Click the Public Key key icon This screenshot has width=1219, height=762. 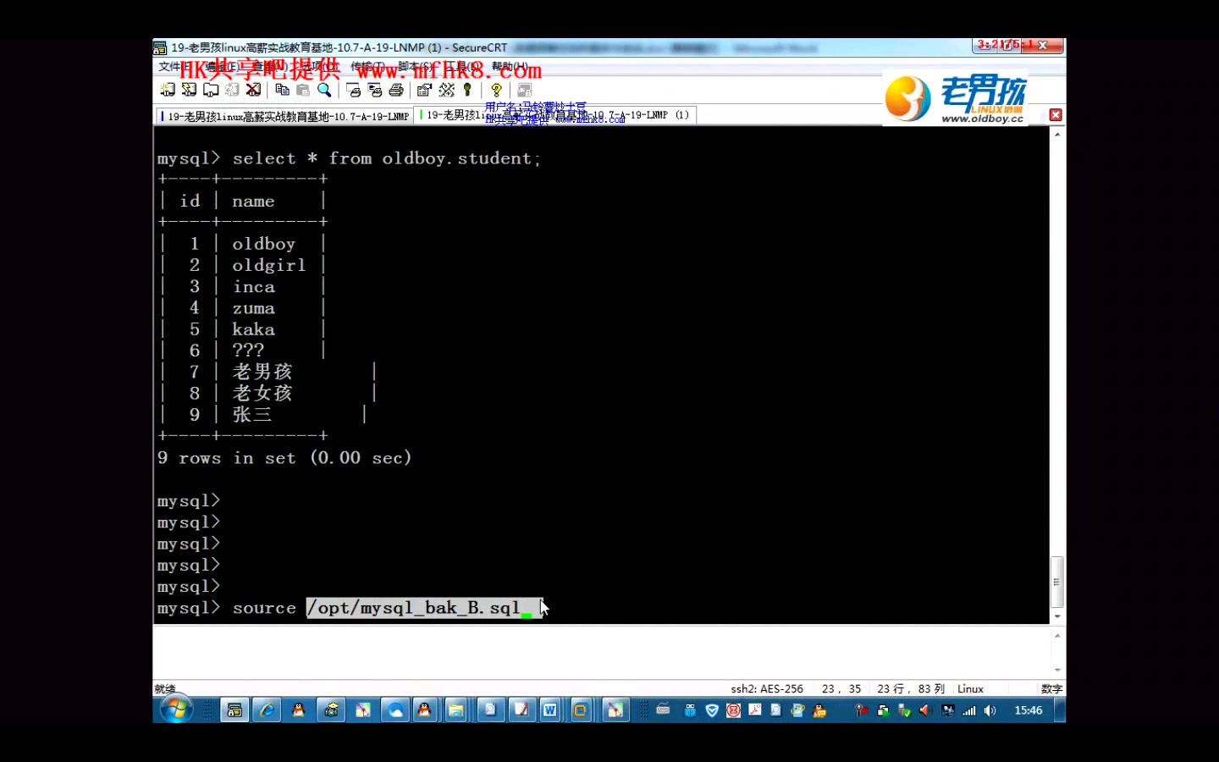[467, 90]
